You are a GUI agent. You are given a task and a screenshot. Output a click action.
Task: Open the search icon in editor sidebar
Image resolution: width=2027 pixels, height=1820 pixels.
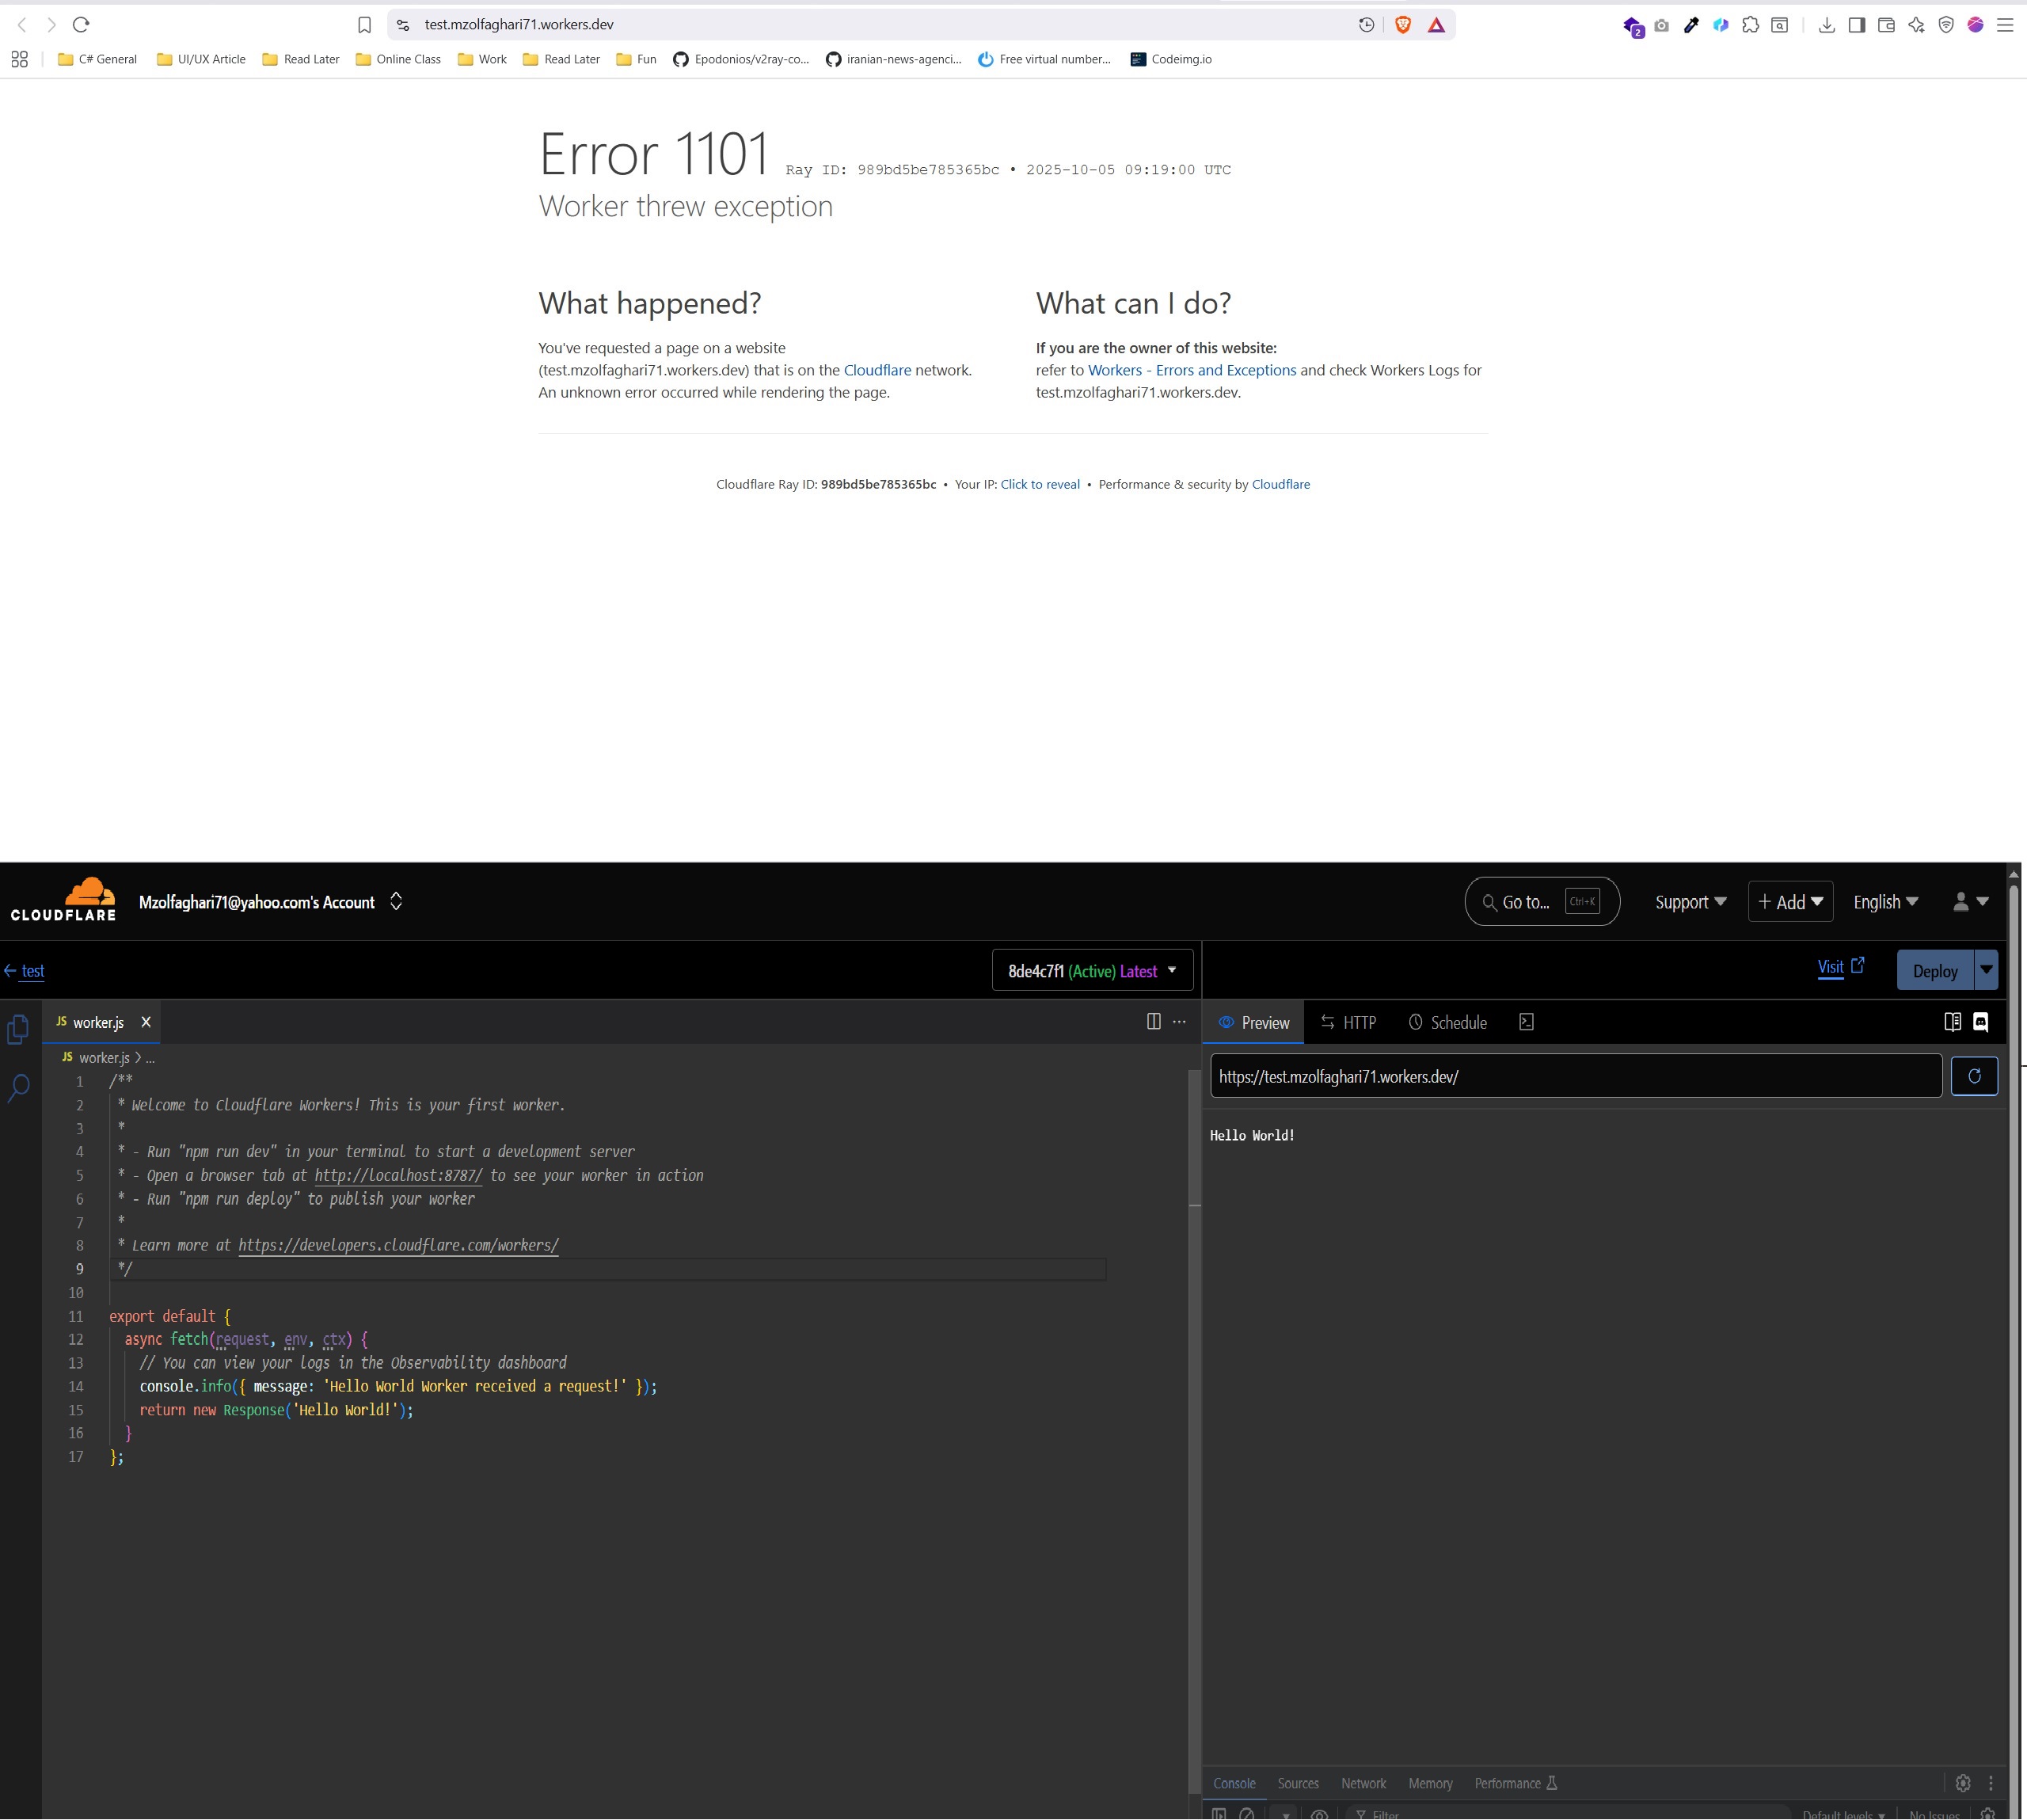(x=18, y=1087)
